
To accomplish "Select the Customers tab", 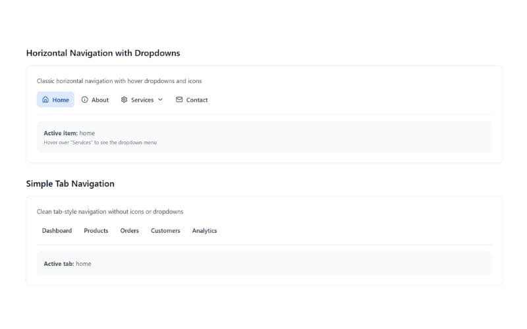I will [x=165, y=231].
